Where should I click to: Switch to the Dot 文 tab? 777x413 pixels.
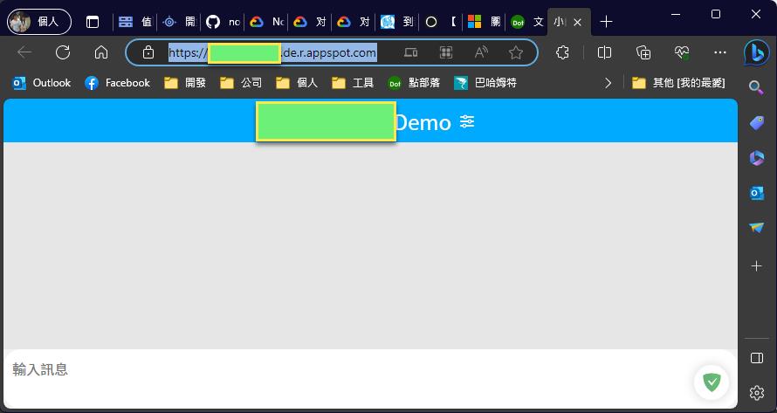coord(527,22)
